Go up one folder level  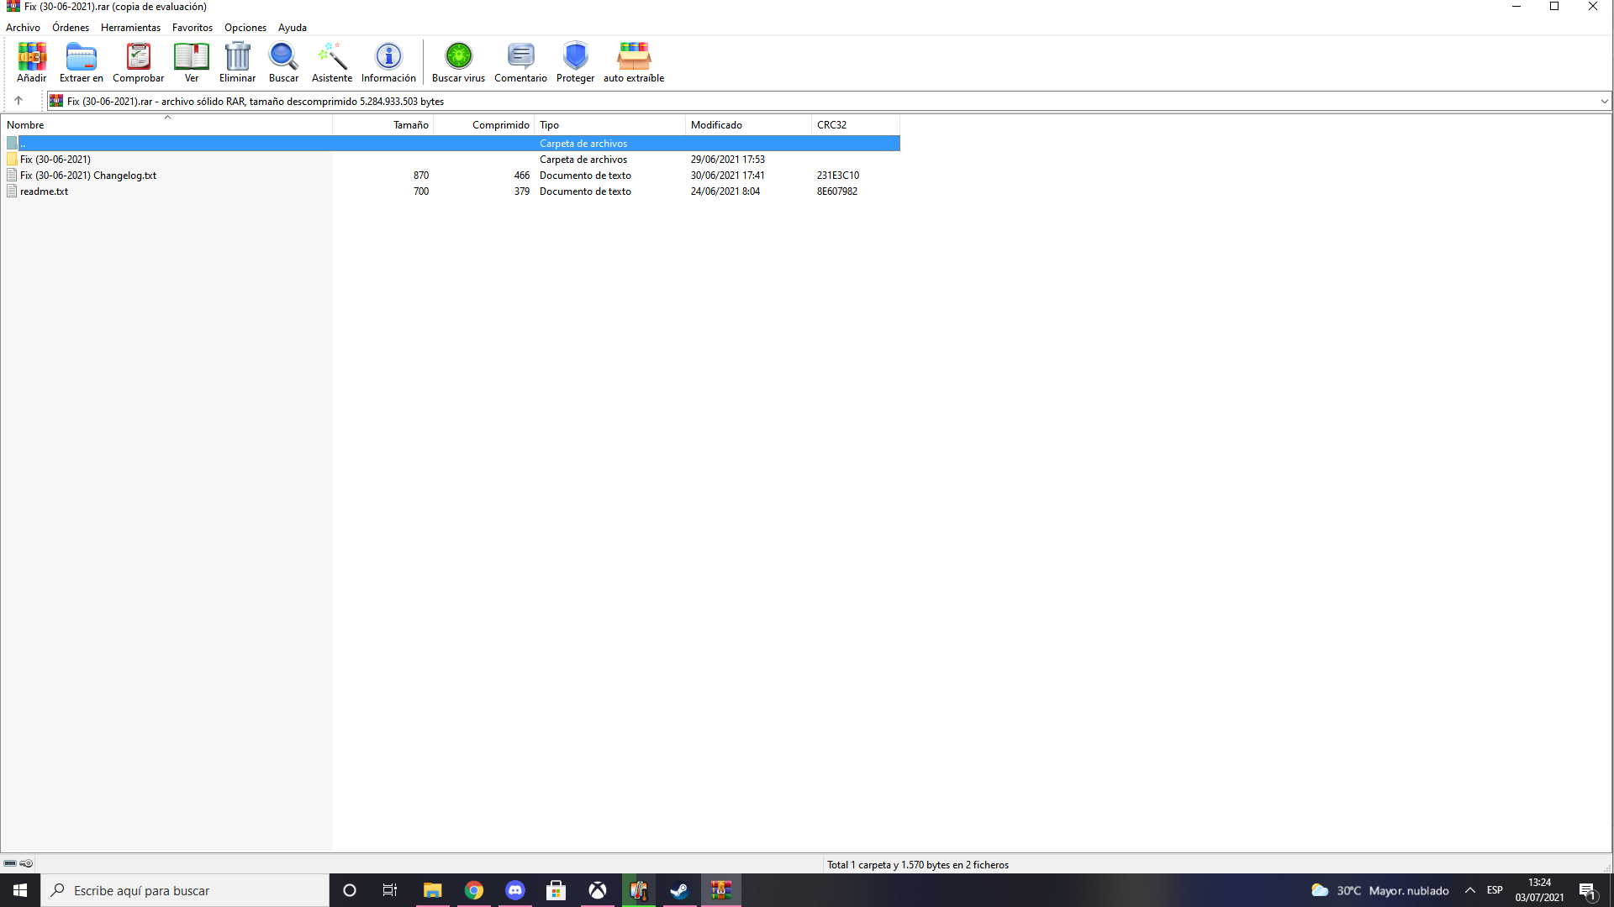[18, 101]
